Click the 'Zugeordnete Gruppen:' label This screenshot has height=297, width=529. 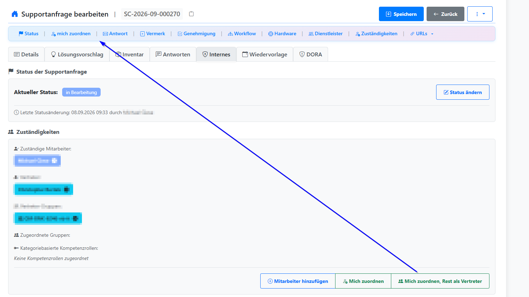(45, 235)
